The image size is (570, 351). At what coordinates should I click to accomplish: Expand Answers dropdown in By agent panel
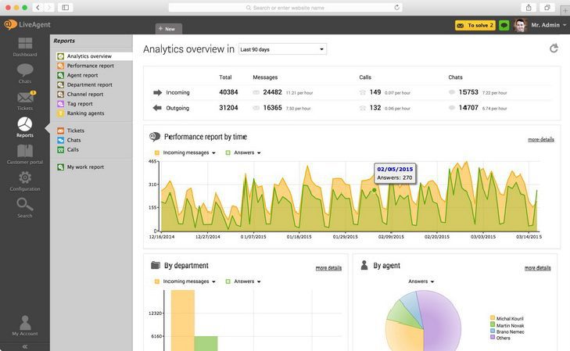click(421, 281)
